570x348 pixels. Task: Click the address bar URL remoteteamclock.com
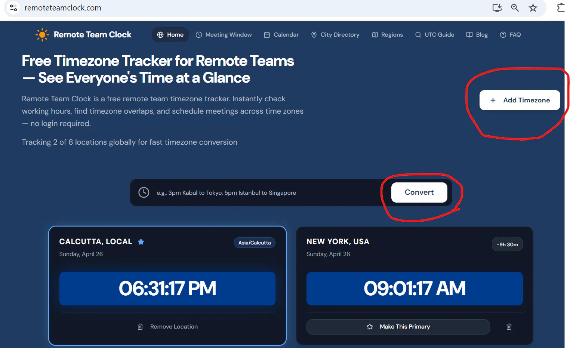click(x=63, y=8)
